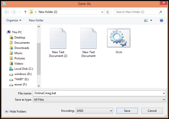169x119 pixels.
Task: Select the New Text Document (2) file
Action: [58, 42]
